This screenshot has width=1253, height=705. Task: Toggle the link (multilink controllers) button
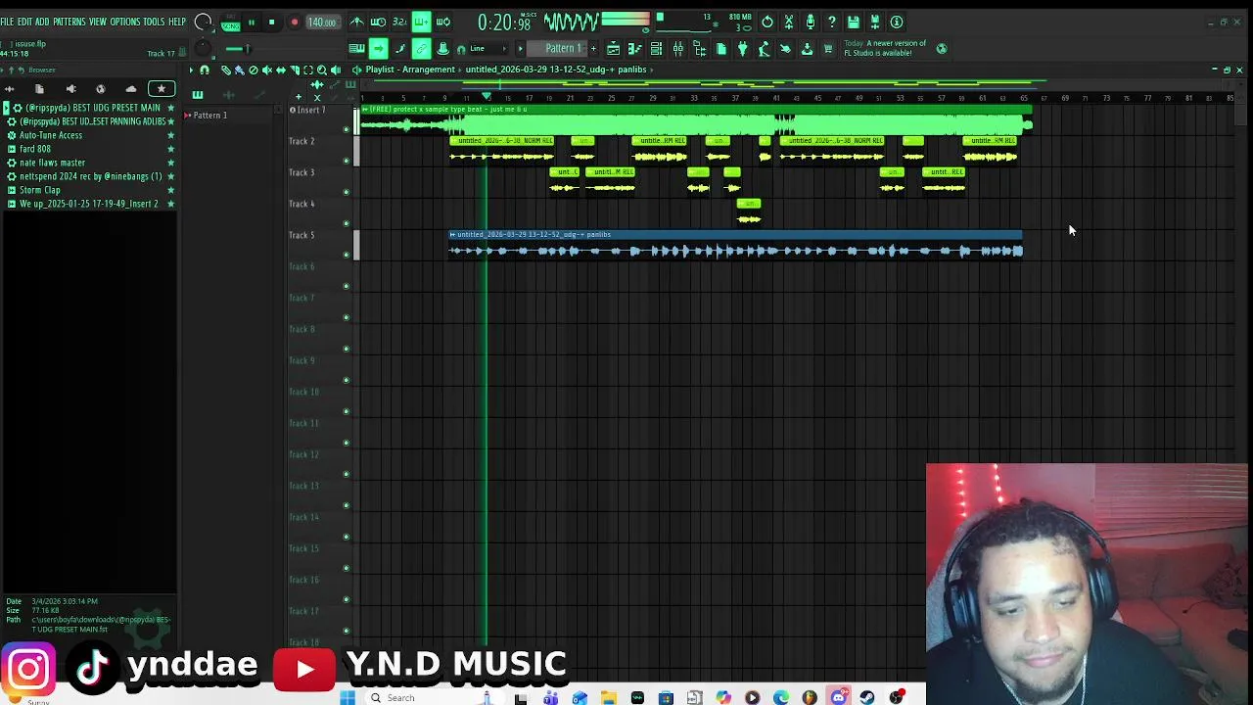point(421,48)
